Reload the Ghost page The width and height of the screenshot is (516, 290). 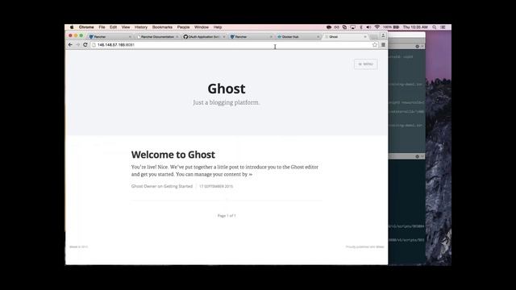tap(85, 45)
